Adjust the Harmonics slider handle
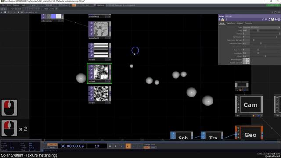This screenshot has width=281, height=158. (x=277, y=37)
